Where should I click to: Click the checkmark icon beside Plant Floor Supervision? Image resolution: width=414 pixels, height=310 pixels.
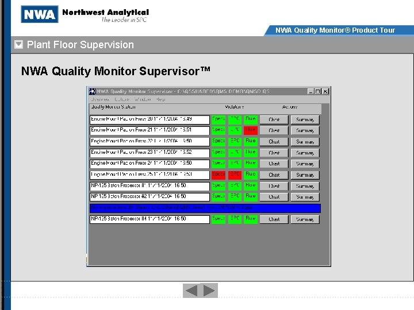coord(18,45)
